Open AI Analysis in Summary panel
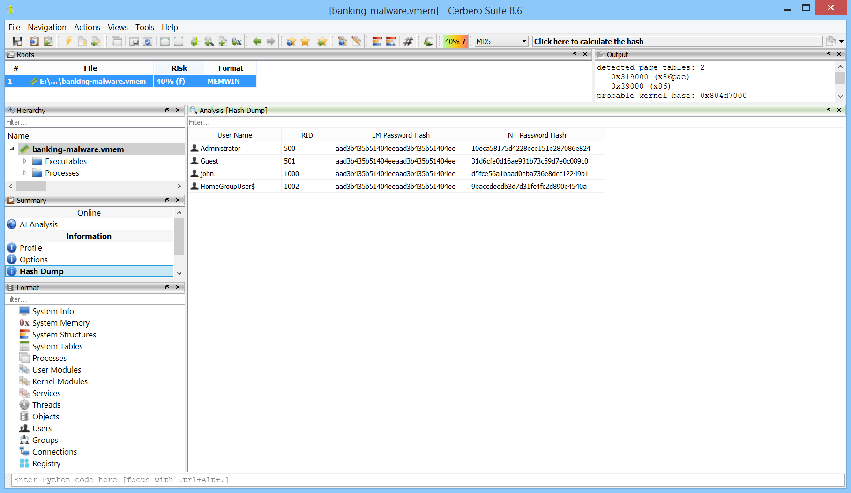 38,224
